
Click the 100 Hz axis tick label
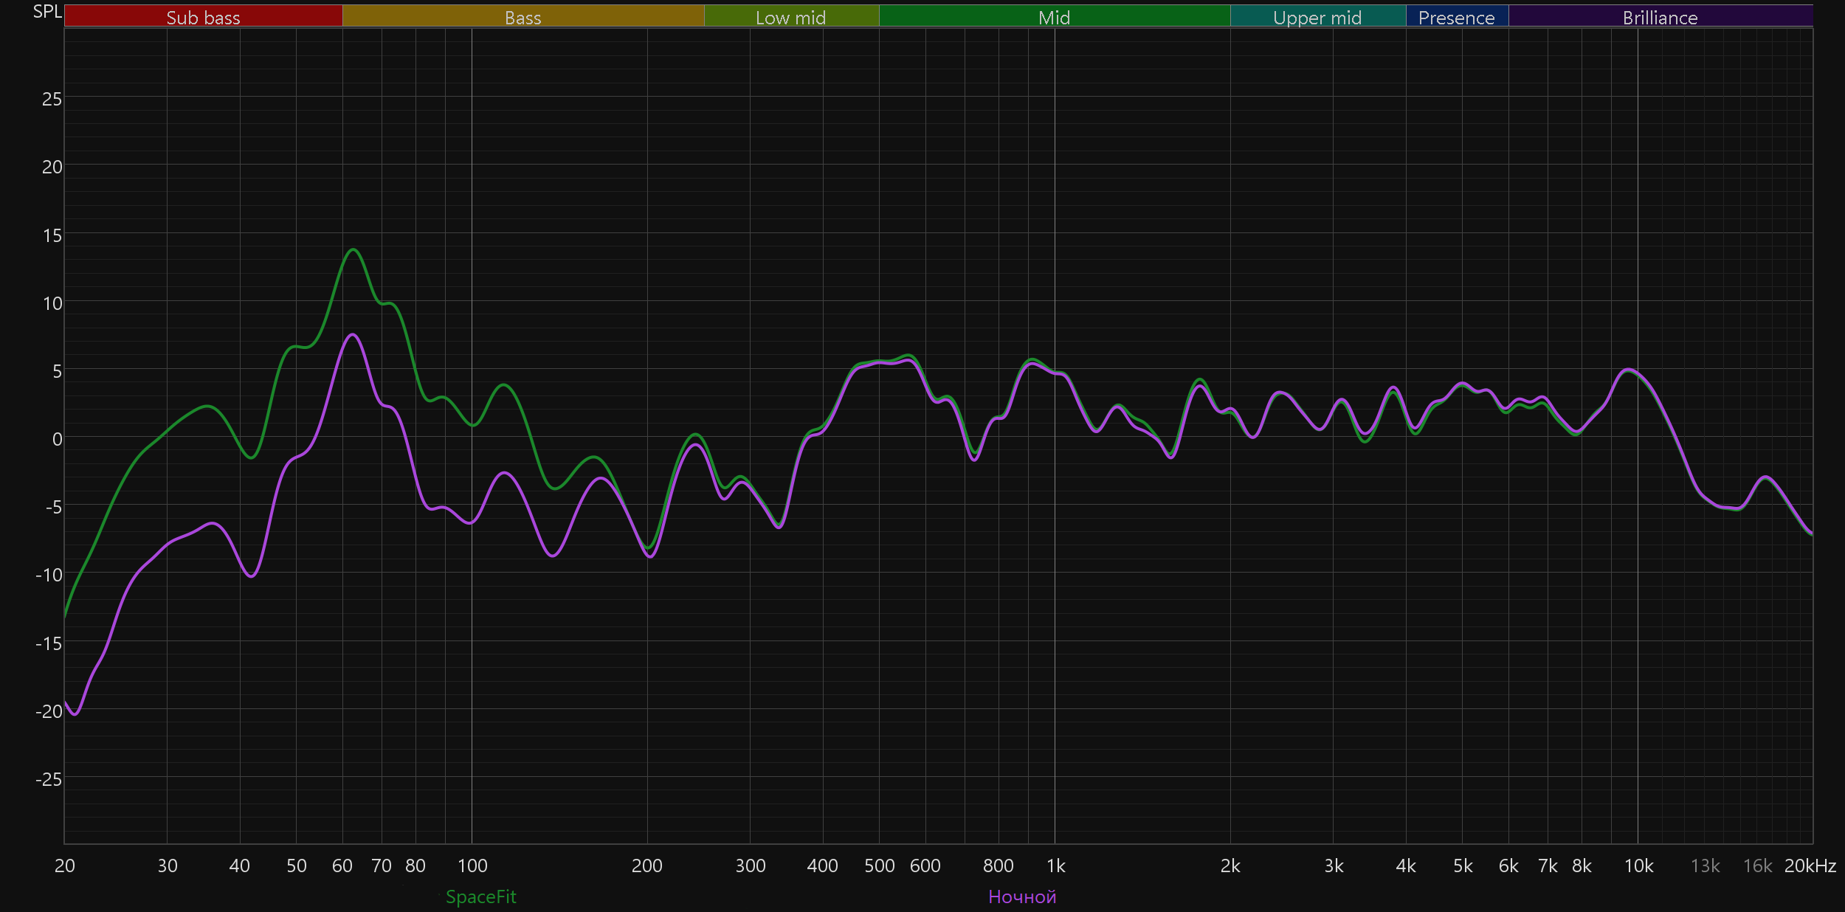coord(472,866)
